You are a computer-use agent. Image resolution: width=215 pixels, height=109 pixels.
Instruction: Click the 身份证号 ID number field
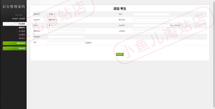(151, 20)
